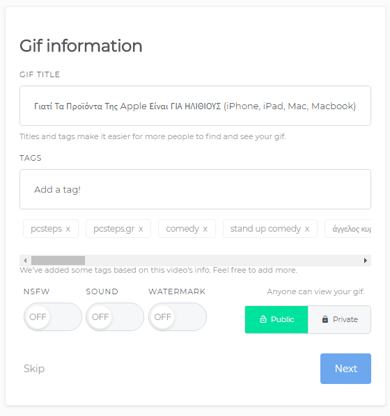The width and height of the screenshot is (390, 416).
Task: Set gif visibility to Private
Action: click(339, 319)
